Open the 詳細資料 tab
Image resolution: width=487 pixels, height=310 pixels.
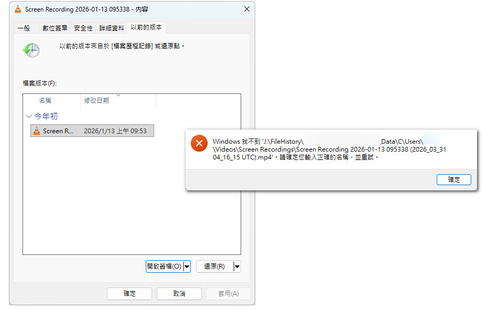(x=112, y=28)
